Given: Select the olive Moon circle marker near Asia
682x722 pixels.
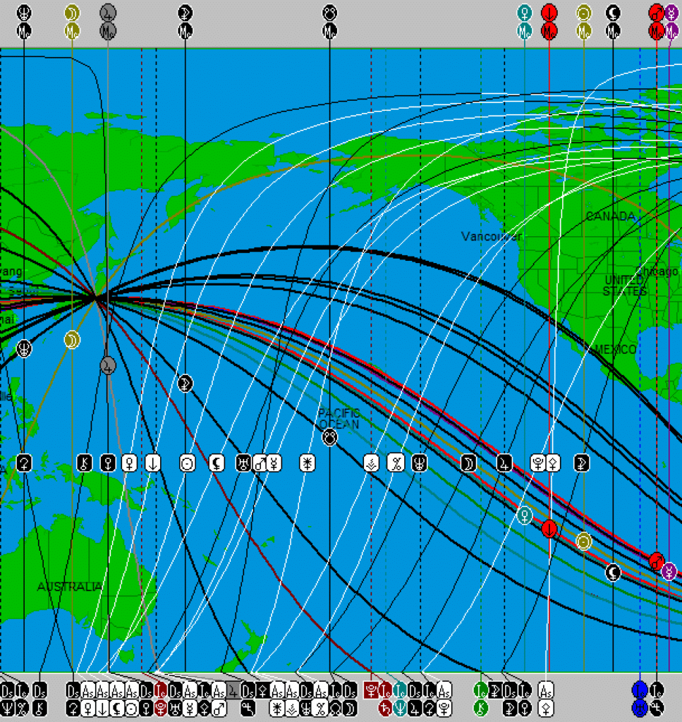Looking at the screenshot, I should (x=72, y=340).
